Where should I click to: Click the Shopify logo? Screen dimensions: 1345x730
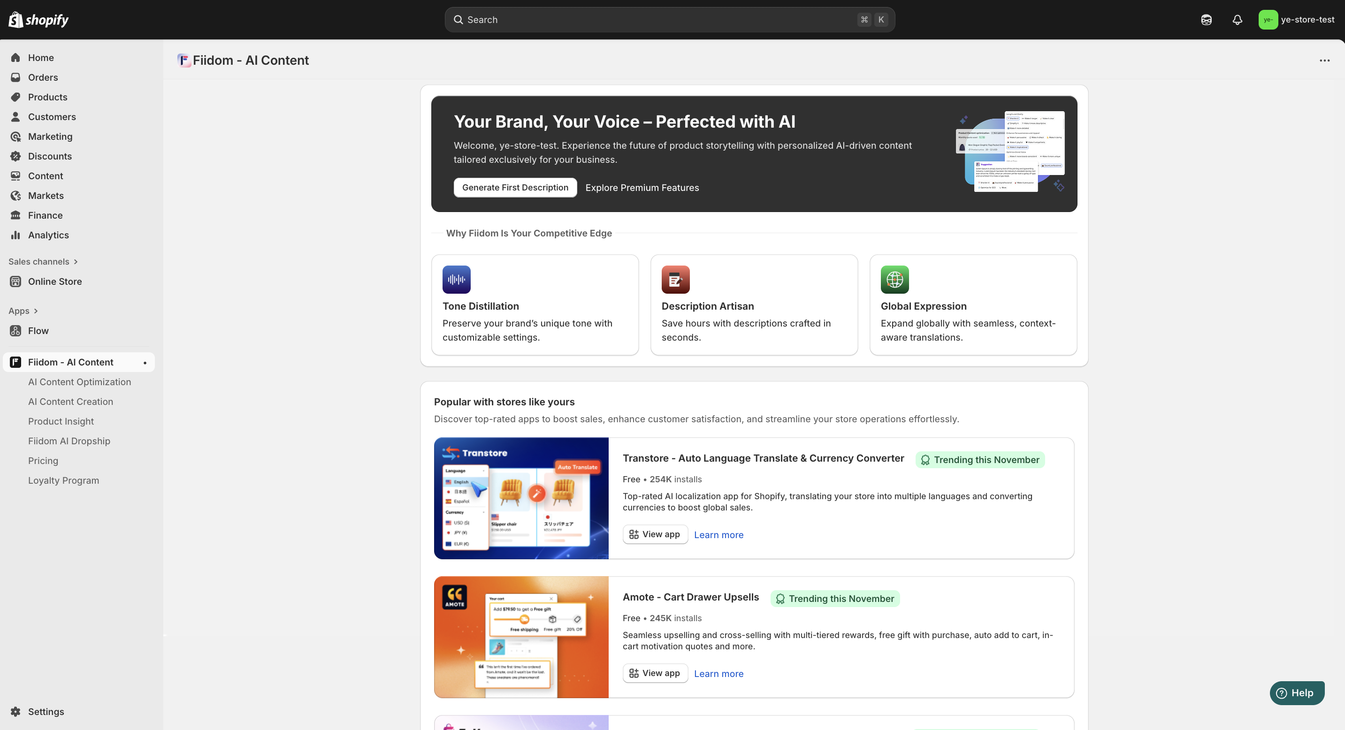click(x=38, y=20)
